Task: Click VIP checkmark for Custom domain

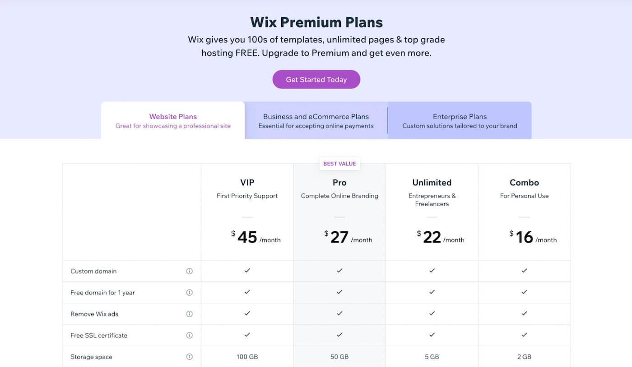Action: [x=247, y=271]
